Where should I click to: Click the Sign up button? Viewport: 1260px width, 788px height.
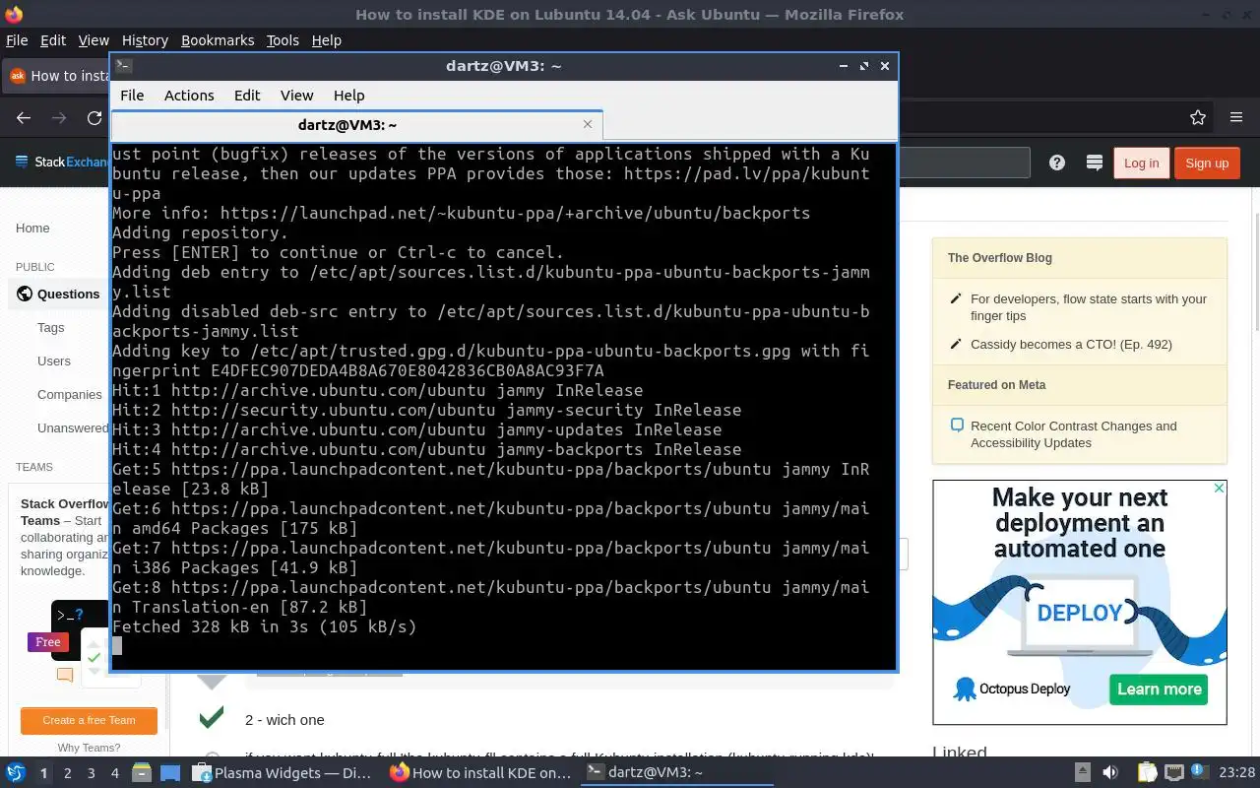point(1207,163)
